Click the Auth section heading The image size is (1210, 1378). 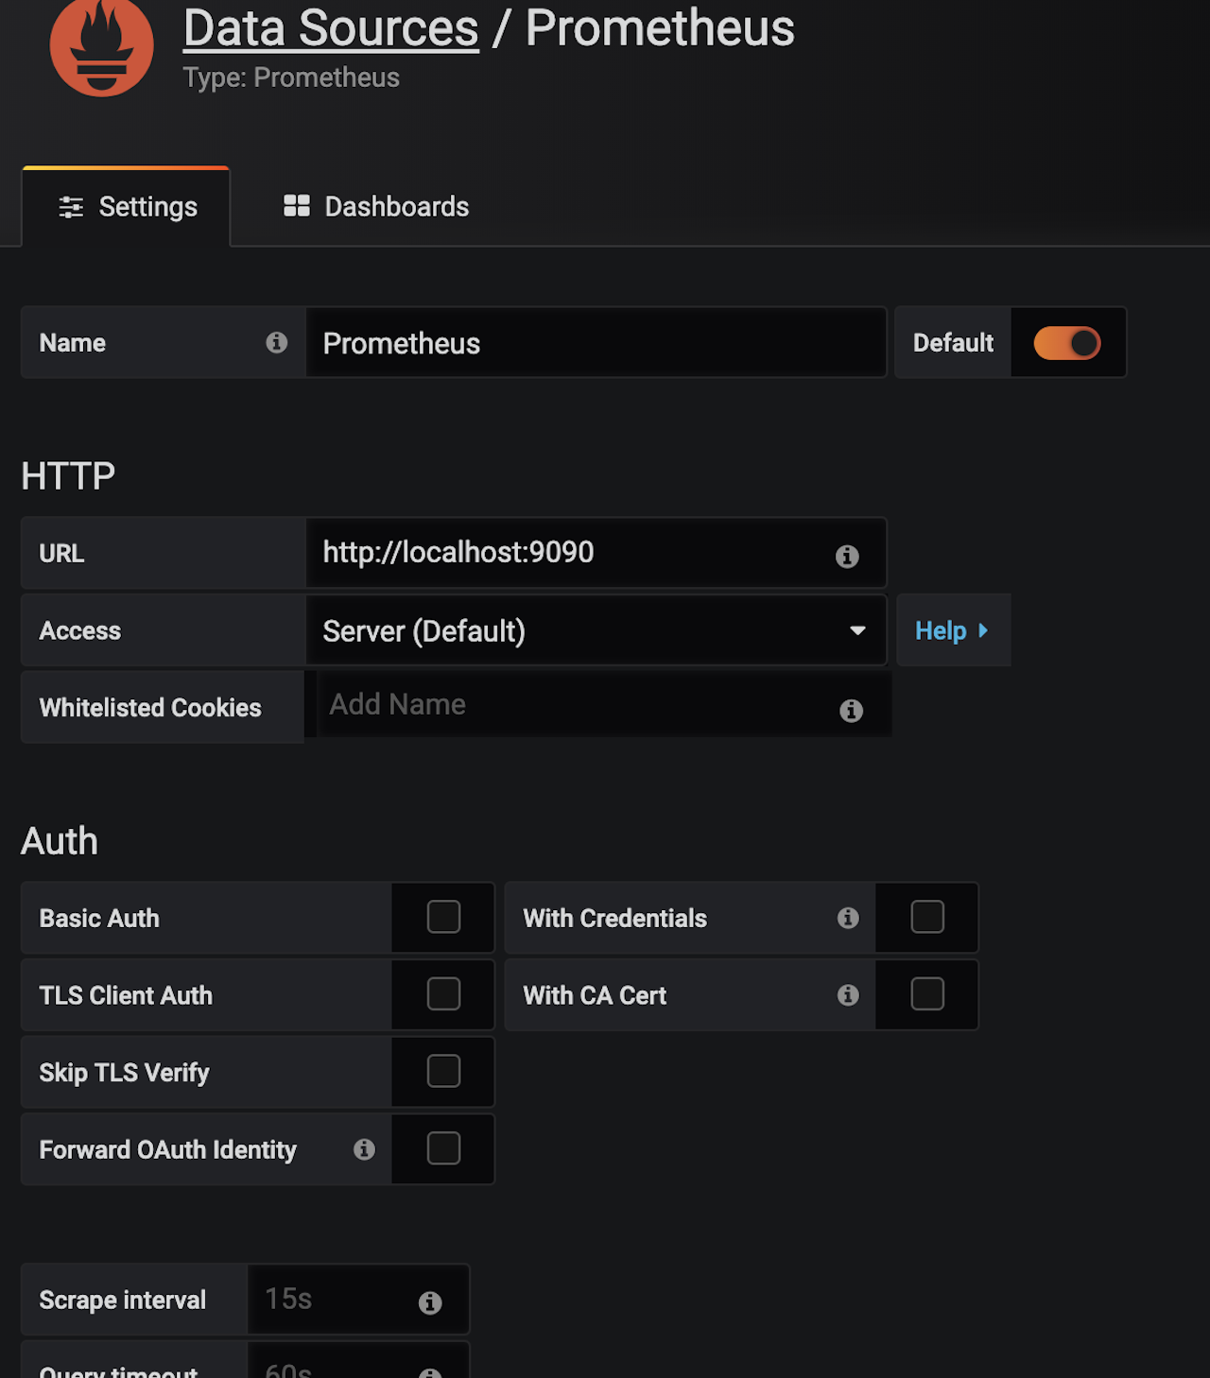click(60, 841)
